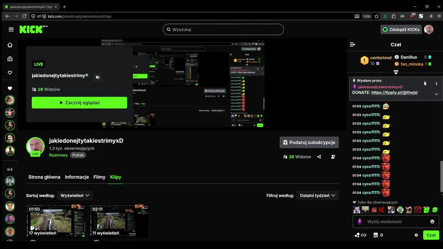Open the browser application menu
The height and width of the screenshot is (249, 443).
(439, 16)
